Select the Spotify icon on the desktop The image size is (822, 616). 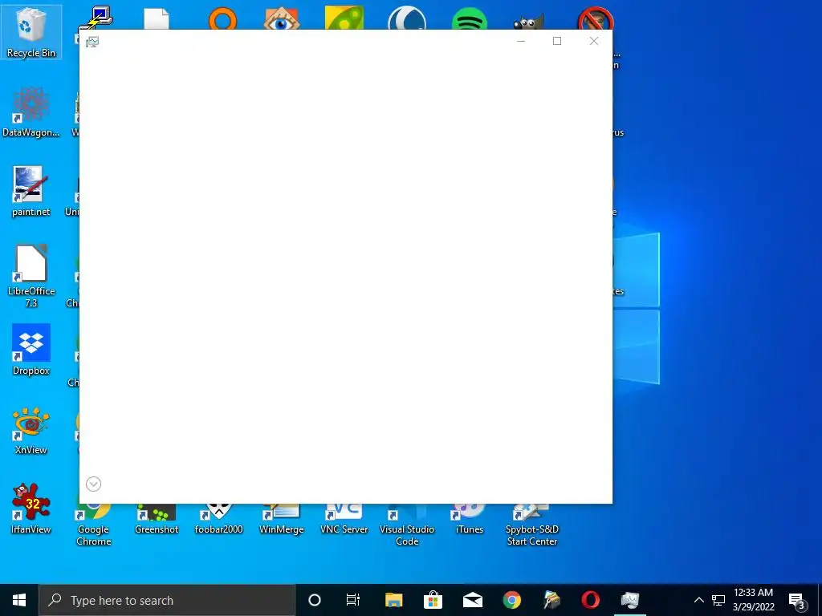point(469,19)
